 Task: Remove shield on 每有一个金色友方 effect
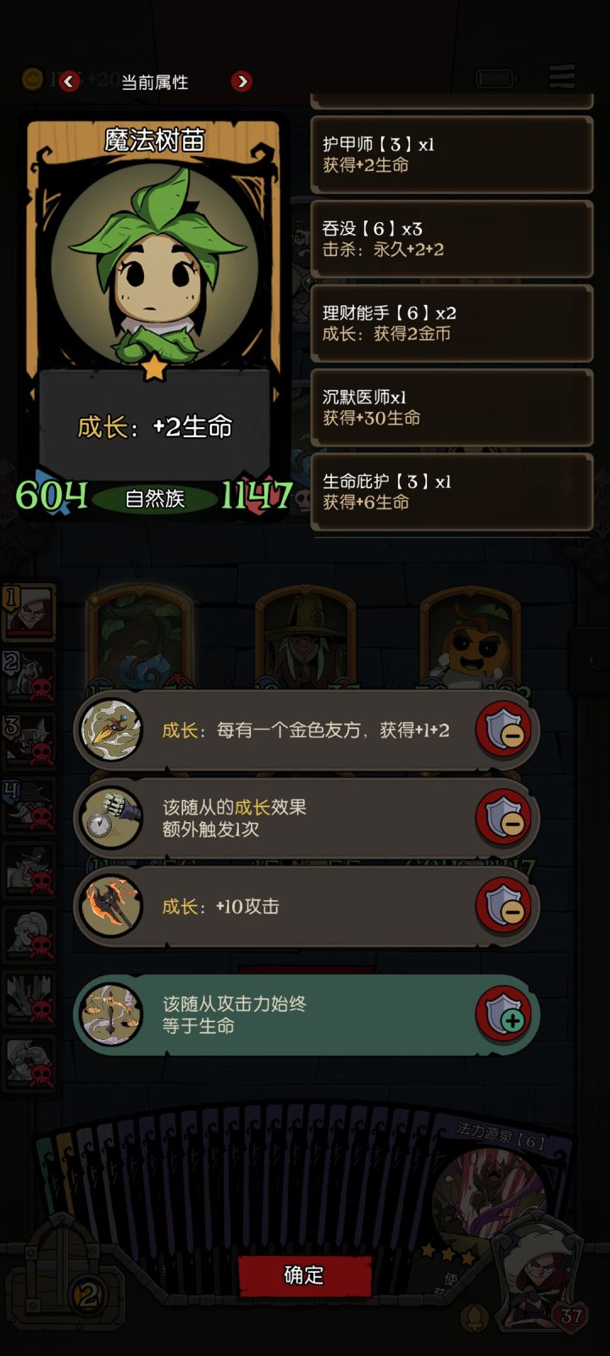[x=504, y=731]
